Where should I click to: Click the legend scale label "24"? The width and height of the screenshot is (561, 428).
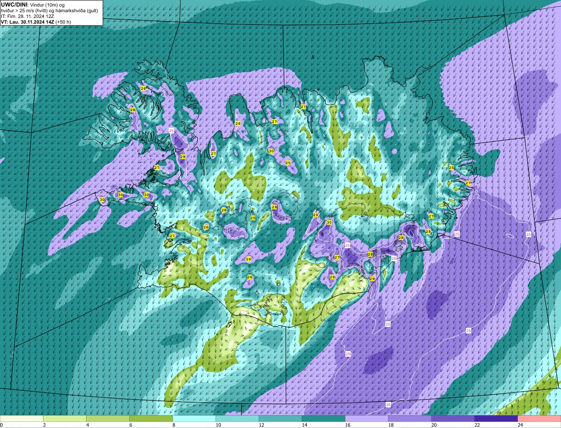click(520, 425)
